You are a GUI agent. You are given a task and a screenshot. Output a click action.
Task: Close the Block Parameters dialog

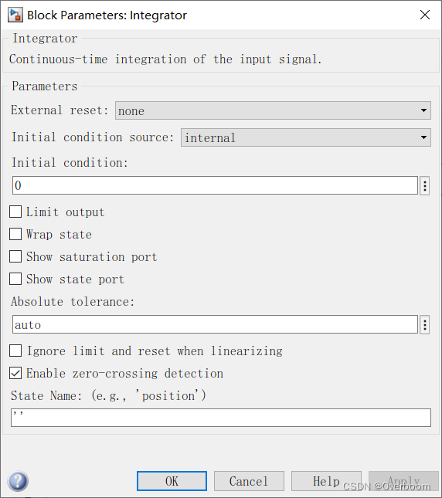point(425,15)
